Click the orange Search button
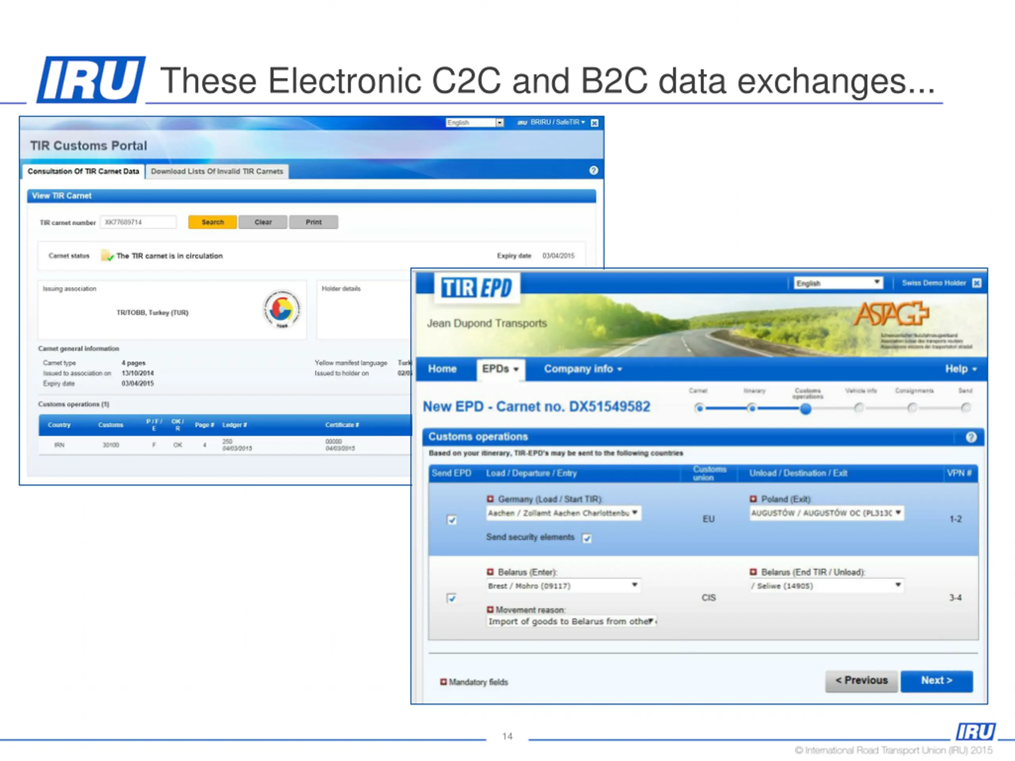The height and width of the screenshot is (761, 1015). [x=213, y=222]
